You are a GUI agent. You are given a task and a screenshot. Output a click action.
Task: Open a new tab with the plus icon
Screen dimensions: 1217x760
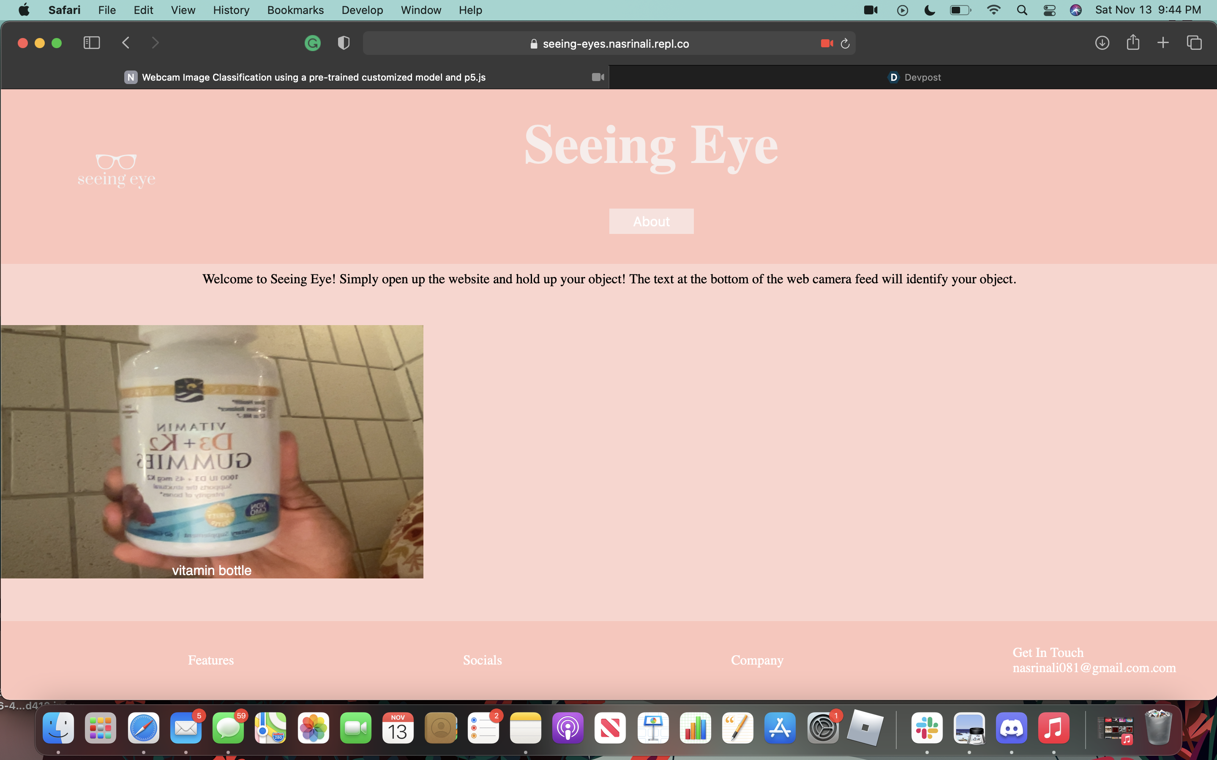tap(1162, 43)
